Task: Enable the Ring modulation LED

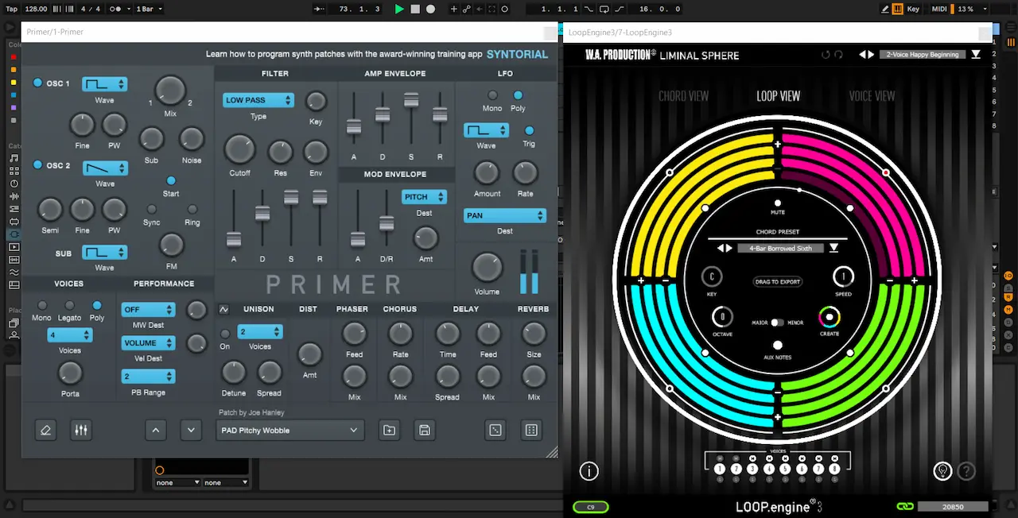Action: point(192,210)
